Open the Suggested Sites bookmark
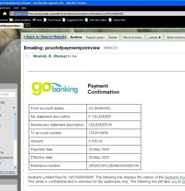The width and height of the screenshot is (185, 191). [x=73, y=20]
